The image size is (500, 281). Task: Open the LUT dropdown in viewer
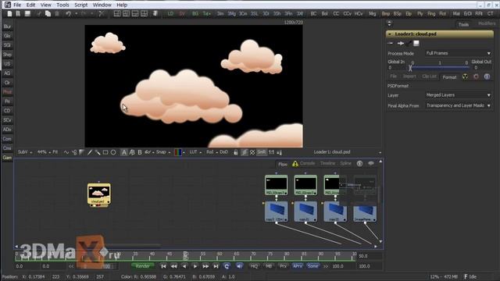click(x=195, y=152)
